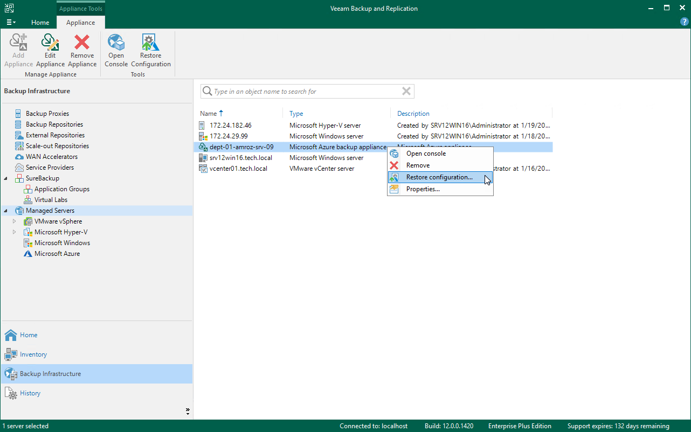The height and width of the screenshot is (432, 691).
Task: Collapse the SureBackup tree node
Action: [x=6, y=178]
